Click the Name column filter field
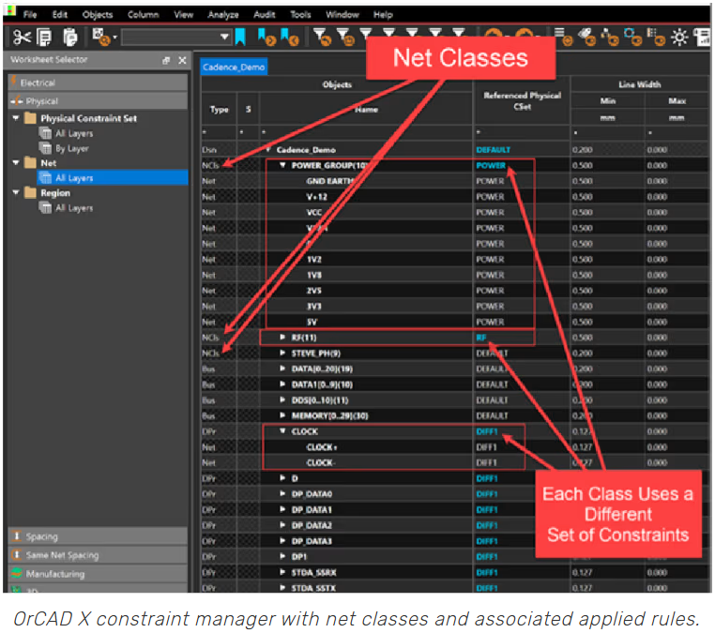Screen dimensions: 715x633 366,132
